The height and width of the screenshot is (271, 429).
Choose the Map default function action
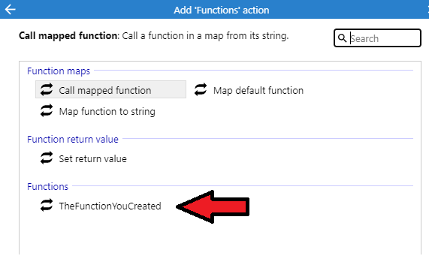pyautogui.click(x=249, y=90)
